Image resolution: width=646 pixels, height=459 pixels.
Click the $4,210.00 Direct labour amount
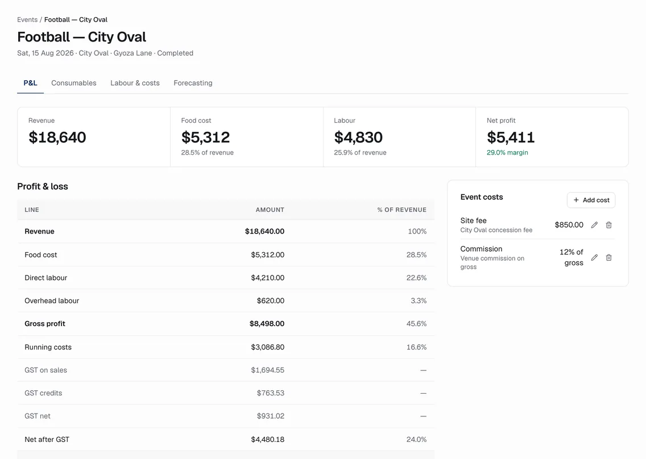tap(268, 278)
